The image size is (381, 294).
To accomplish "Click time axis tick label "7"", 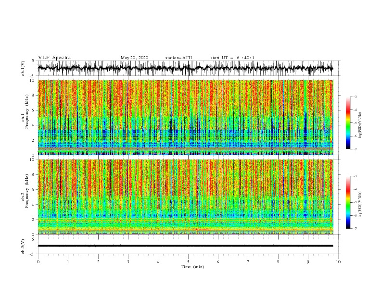I will coord(248,262).
